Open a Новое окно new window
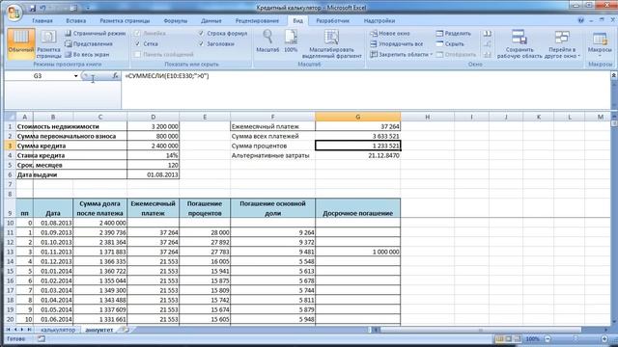The width and height of the screenshot is (618, 347). [390, 34]
